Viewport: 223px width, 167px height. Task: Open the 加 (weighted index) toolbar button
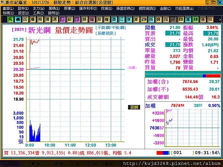(25, 19)
